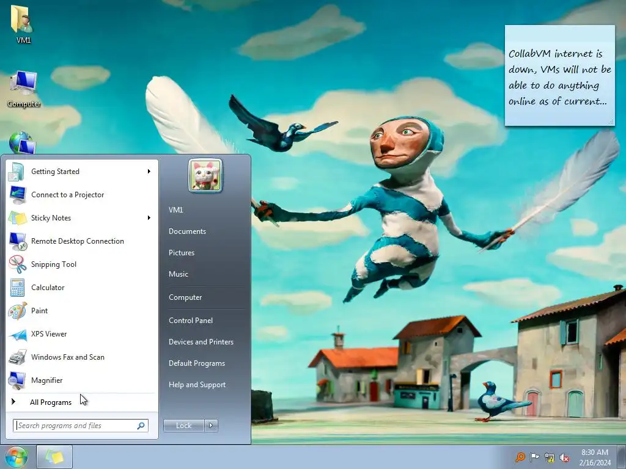Open XPS Viewer paper plane icon
The image size is (626, 469).
(17, 334)
